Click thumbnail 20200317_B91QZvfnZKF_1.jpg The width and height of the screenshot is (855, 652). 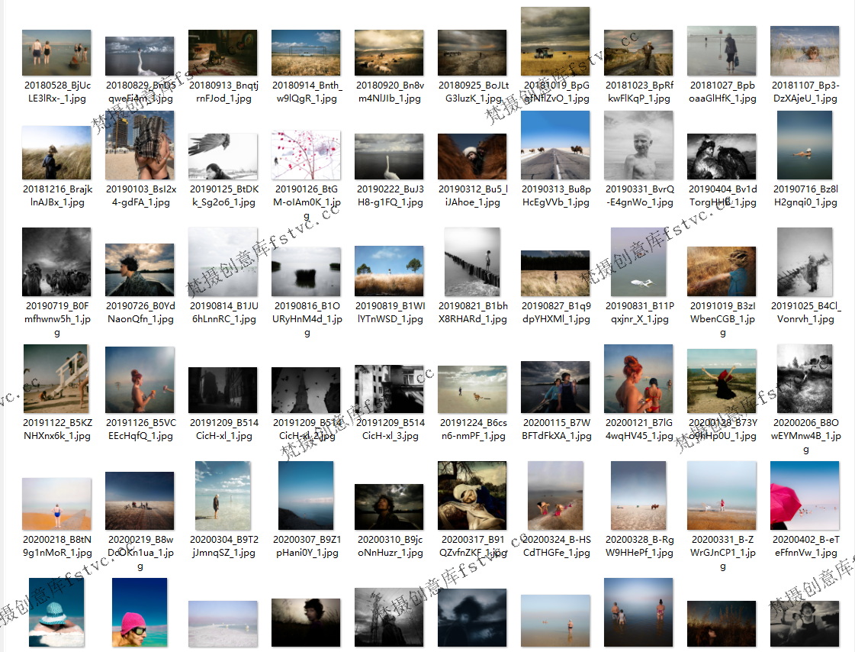(472, 495)
